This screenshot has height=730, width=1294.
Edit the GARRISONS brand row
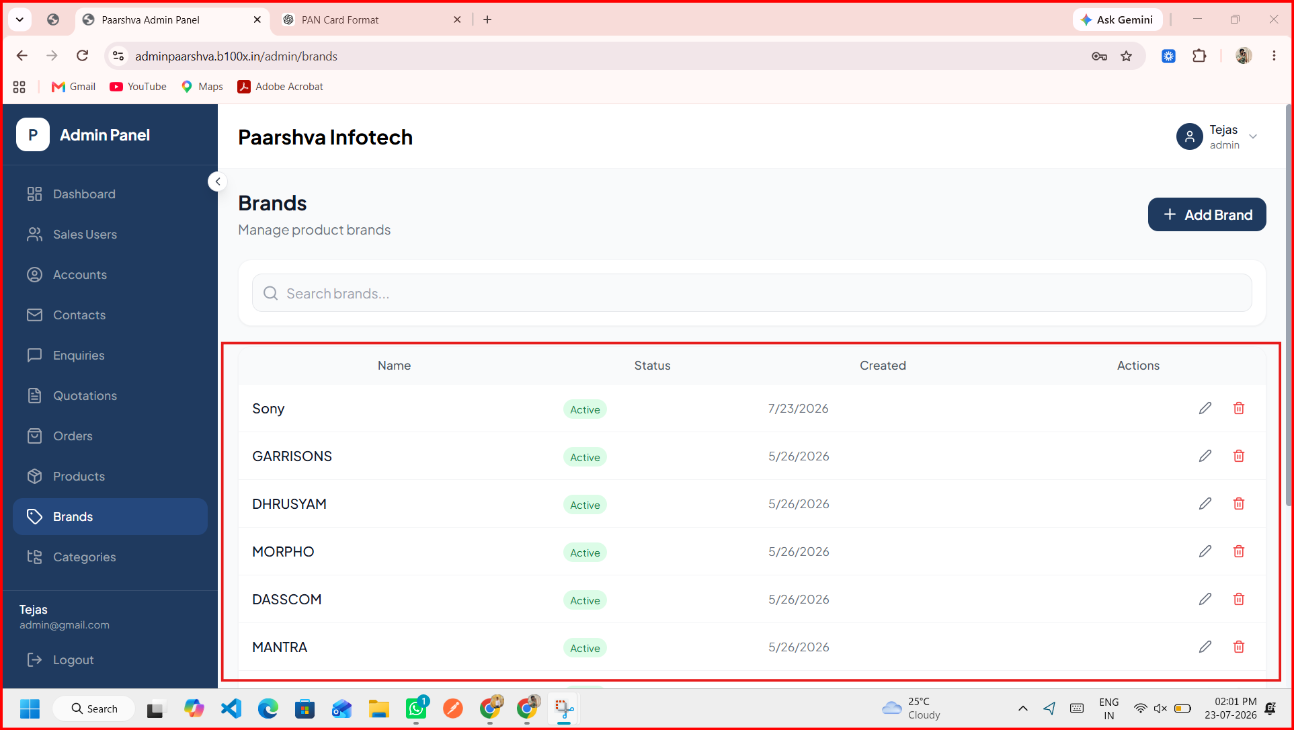click(1205, 456)
